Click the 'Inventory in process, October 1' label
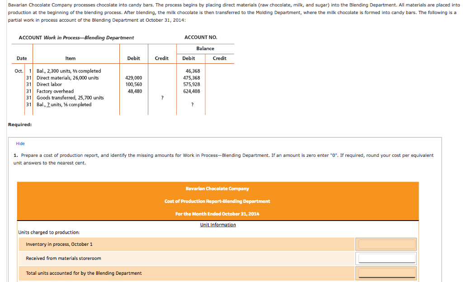The height and width of the screenshot is (282, 463). 59,244
